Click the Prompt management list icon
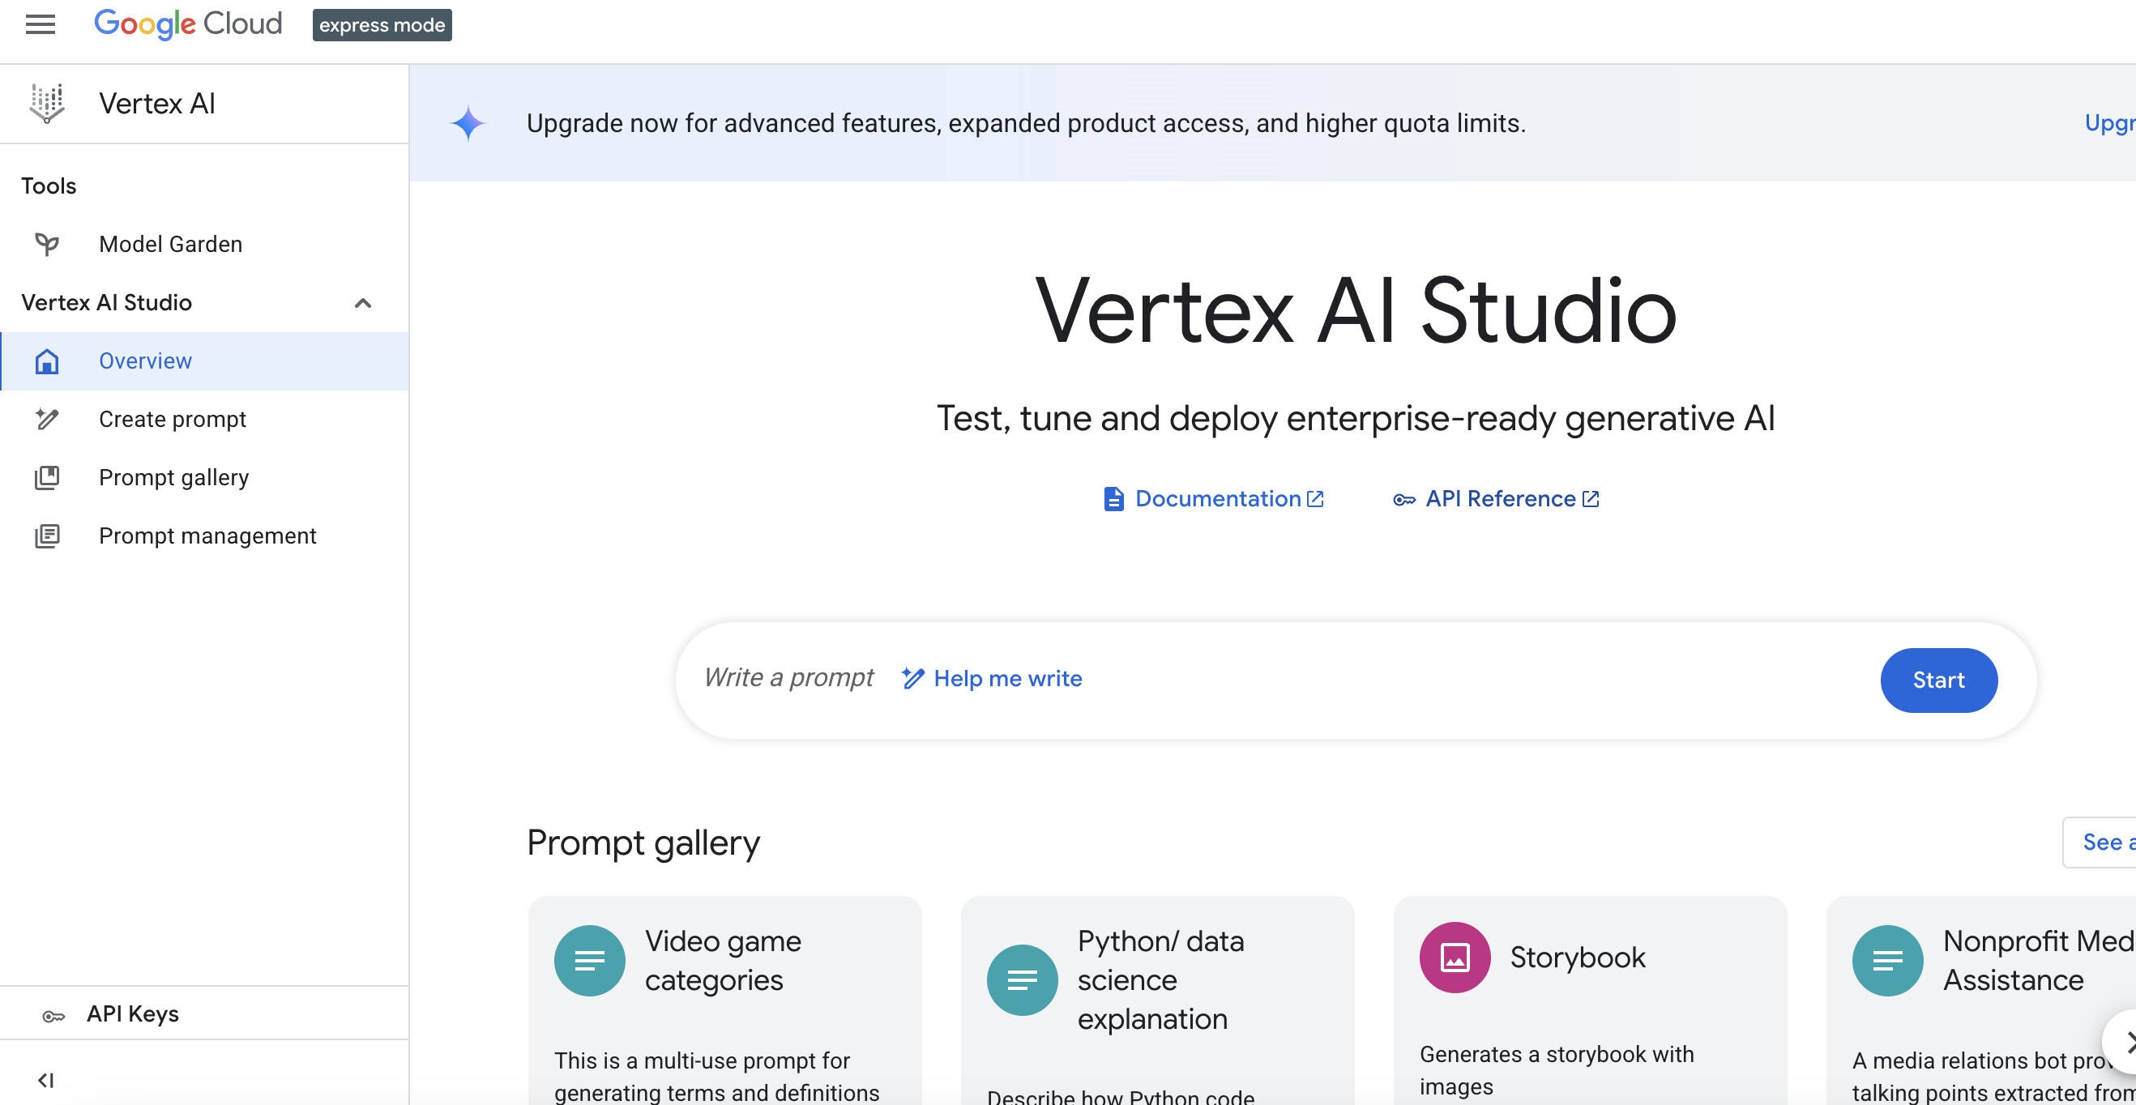Image resolution: width=2136 pixels, height=1105 pixels. [47, 536]
